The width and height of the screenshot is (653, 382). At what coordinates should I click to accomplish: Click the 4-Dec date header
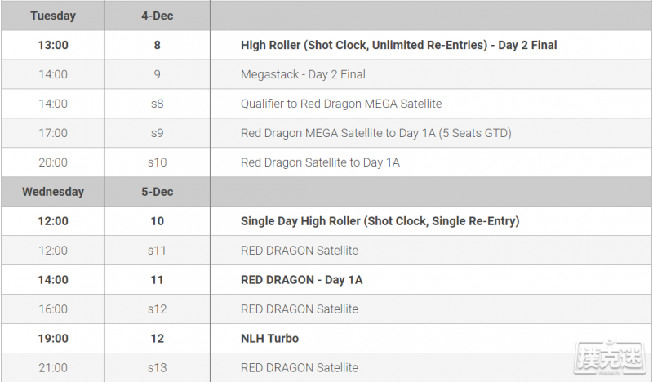(157, 16)
